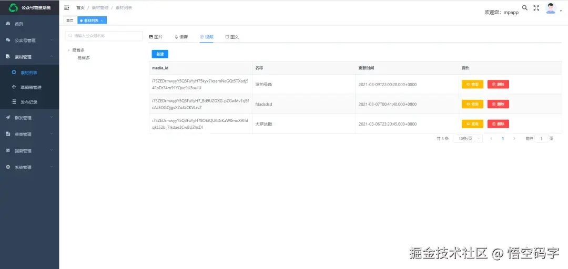Click the green logo of 公众号管理系统

click(13, 7)
